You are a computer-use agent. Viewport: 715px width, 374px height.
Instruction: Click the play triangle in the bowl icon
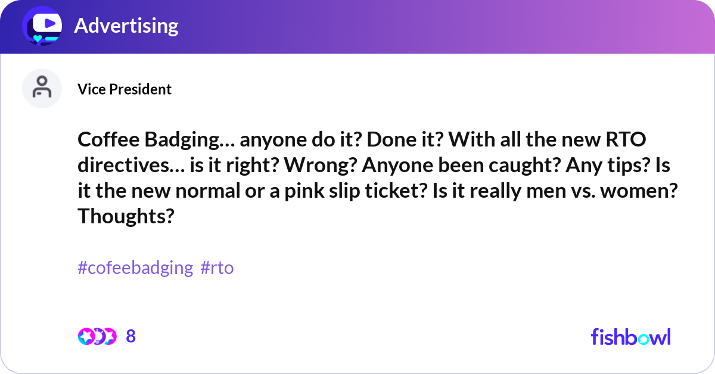tap(49, 23)
